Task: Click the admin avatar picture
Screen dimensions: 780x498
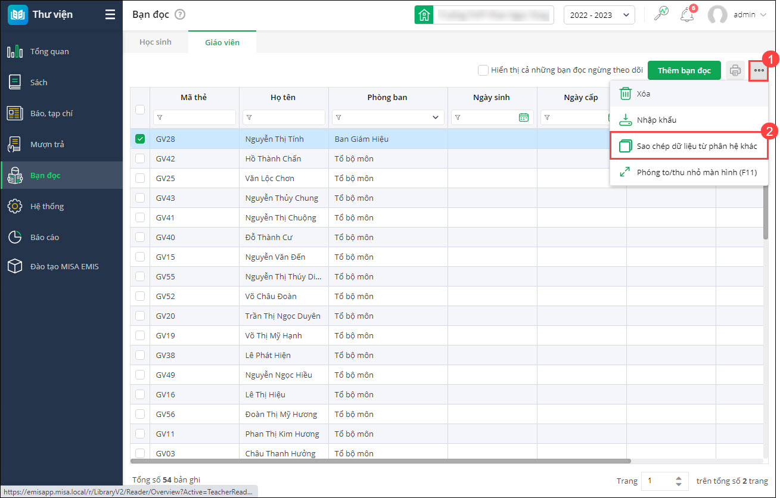Action: pos(717,15)
